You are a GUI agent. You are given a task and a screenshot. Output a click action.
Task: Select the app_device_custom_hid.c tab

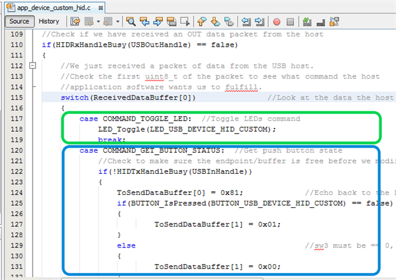pos(54,8)
